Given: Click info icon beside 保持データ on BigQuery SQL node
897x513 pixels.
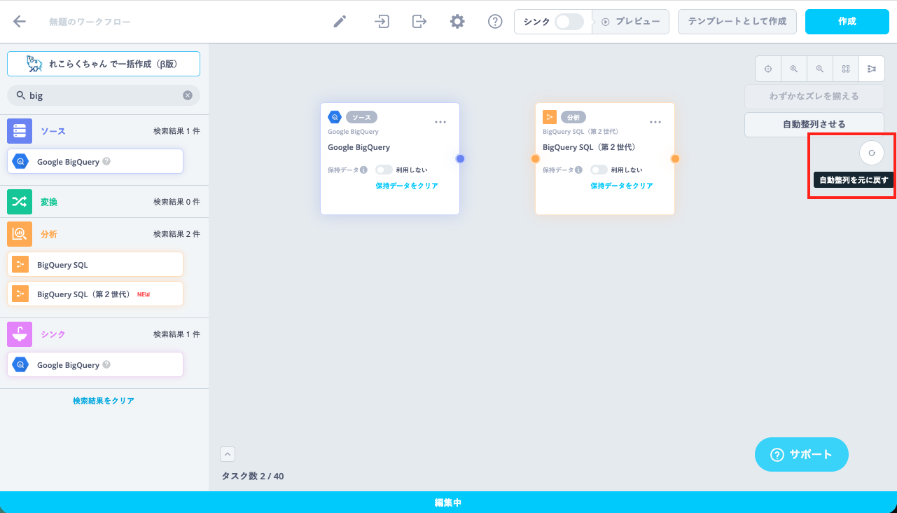Looking at the screenshot, I should tap(579, 170).
